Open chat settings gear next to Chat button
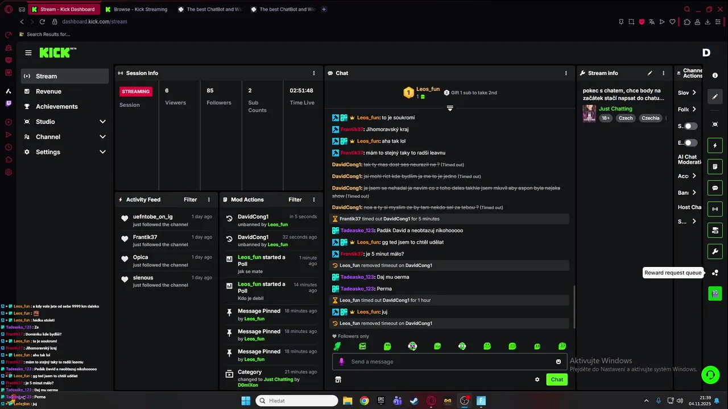 (x=537, y=379)
